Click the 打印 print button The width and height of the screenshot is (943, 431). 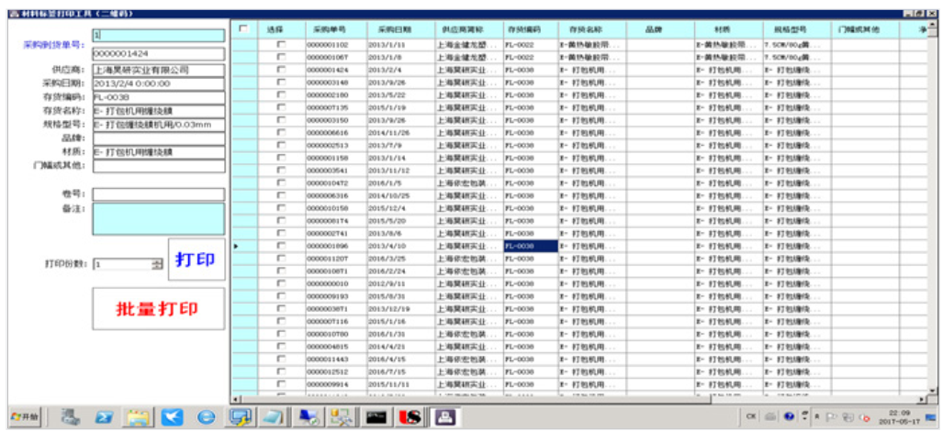point(196,260)
